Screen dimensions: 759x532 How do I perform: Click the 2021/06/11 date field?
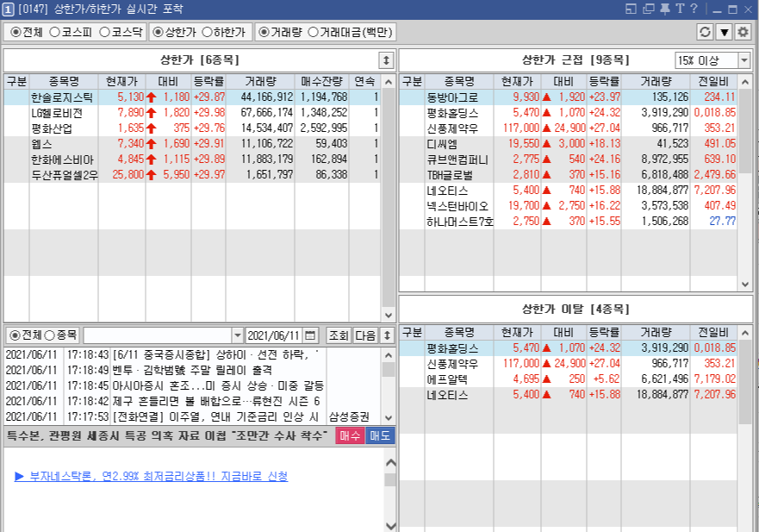click(x=274, y=335)
